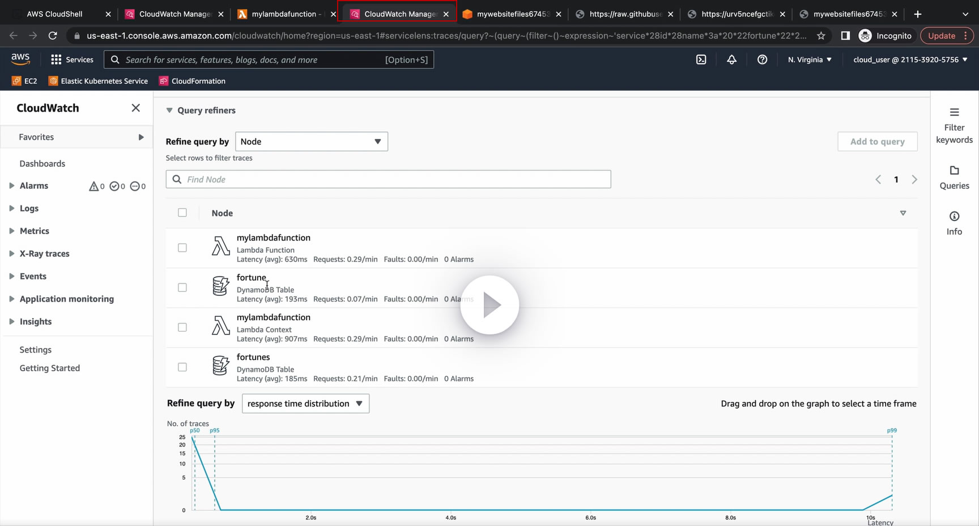This screenshot has height=526, width=979.
Task: Select all nodes with header checkbox
Action: pos(182,213)
